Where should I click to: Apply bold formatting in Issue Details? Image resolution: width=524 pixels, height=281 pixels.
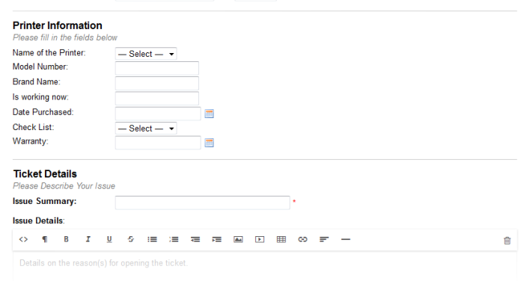[66, 239]
